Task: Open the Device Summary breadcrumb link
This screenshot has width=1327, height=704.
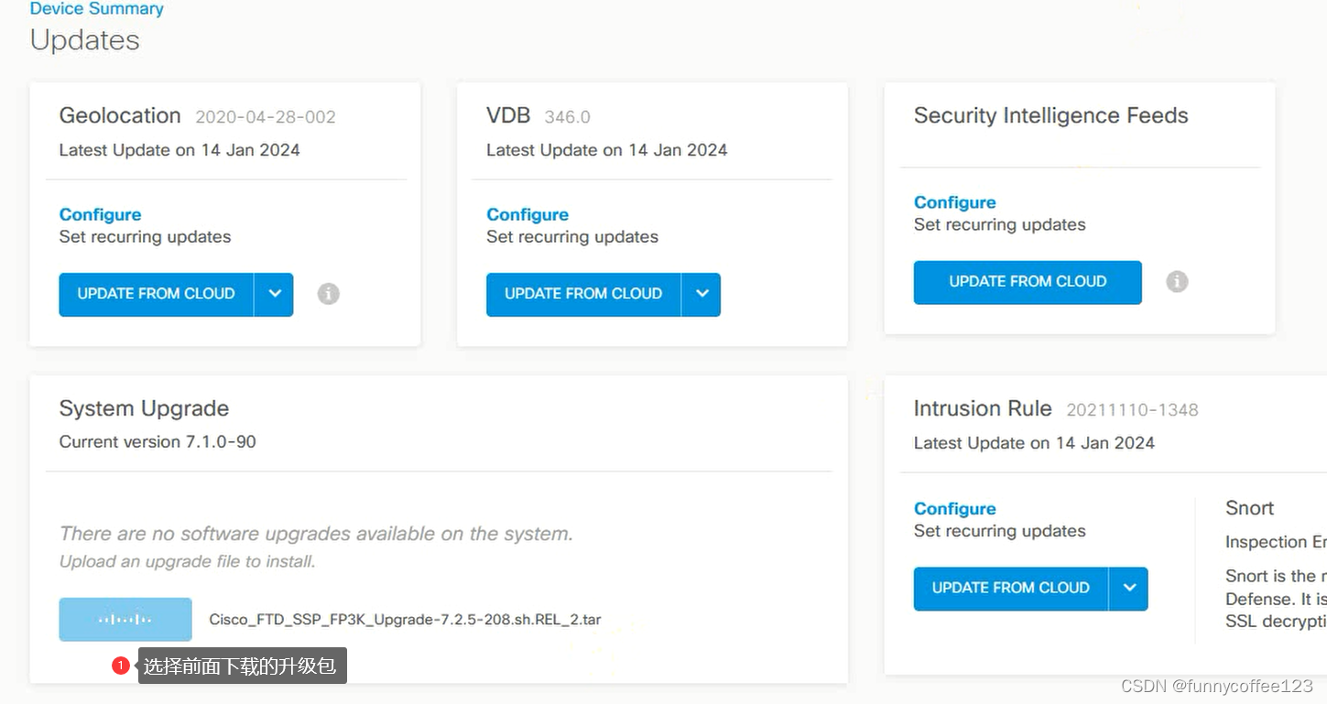Action: (96, 9)
